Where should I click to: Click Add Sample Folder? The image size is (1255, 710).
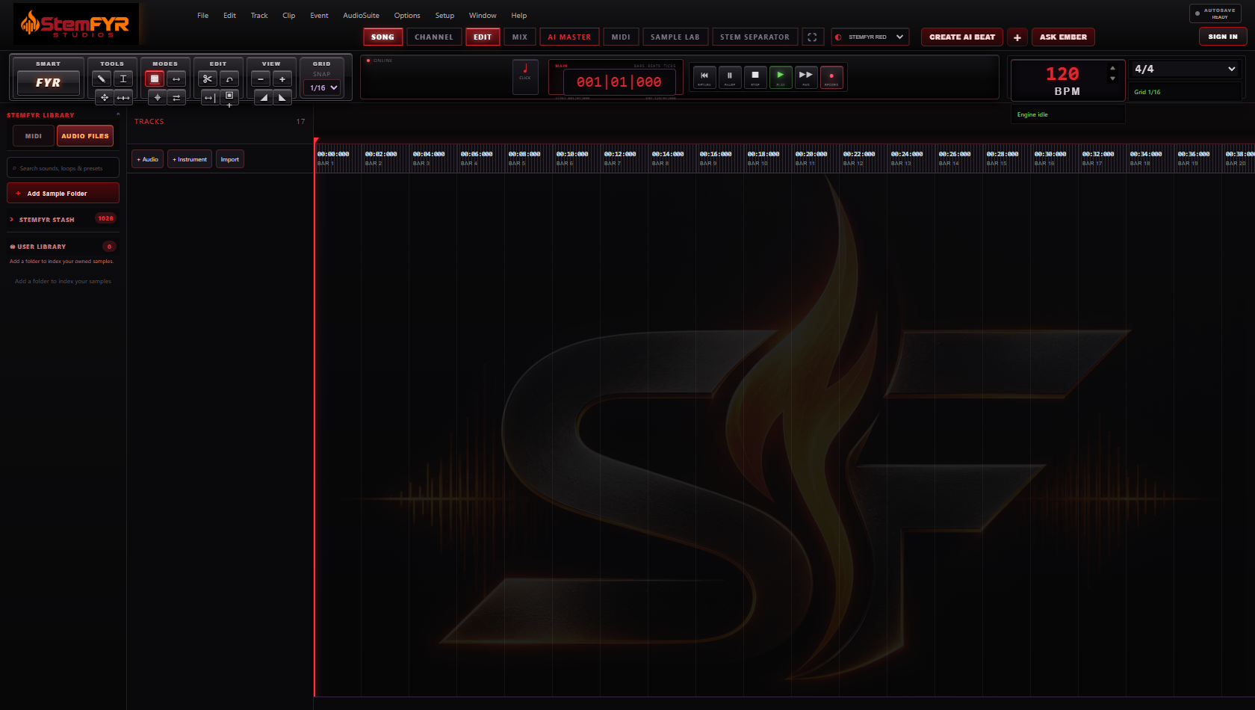click(63, 193)
